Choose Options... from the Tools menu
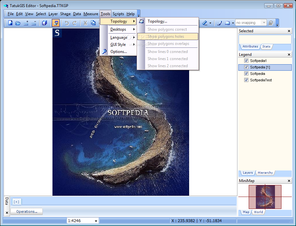 click(119, 52)
